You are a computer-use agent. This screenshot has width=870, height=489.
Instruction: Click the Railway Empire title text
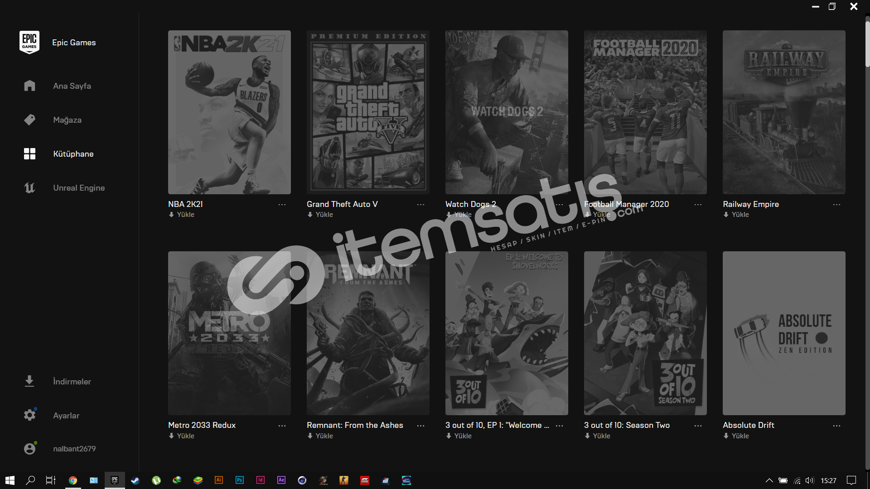tap(751, 204)
